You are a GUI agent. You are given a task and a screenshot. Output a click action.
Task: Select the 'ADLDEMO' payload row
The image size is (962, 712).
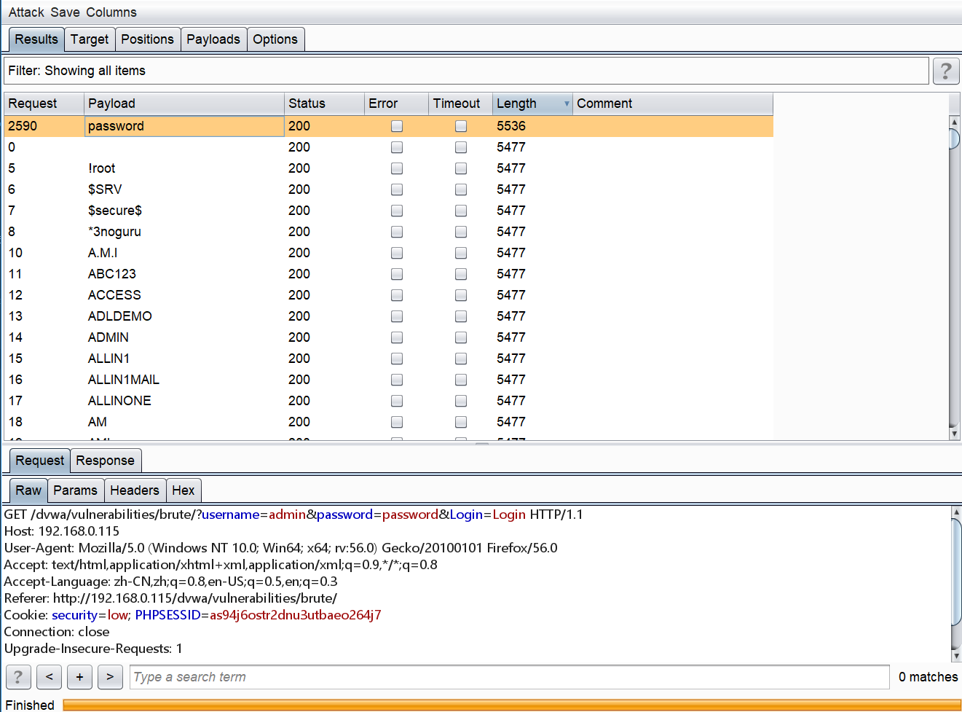tap(388, 316)
